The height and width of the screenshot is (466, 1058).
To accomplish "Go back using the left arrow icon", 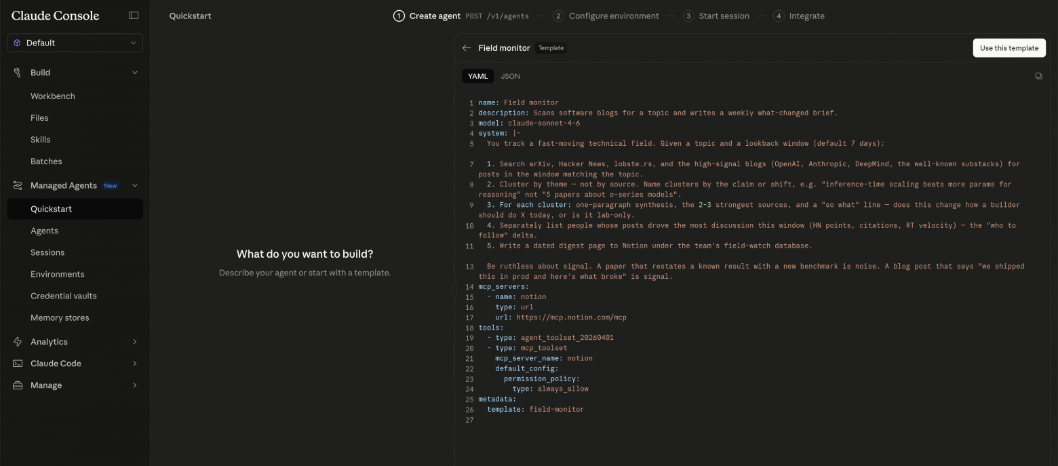I will 467,48.
